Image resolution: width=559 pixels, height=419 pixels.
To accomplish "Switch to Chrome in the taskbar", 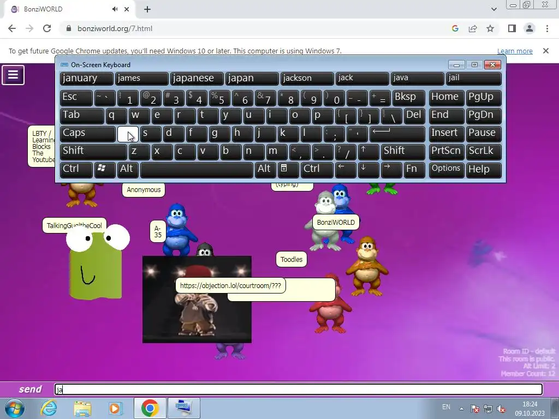I will click(x=150, y=408).
